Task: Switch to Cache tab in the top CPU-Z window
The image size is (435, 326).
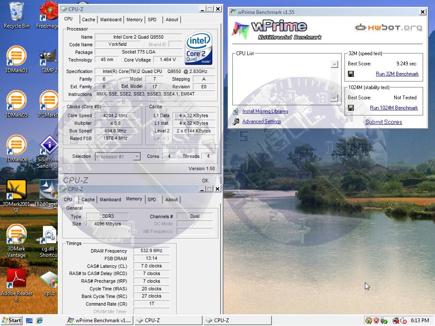Action: [88, 20]
